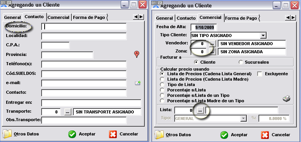Open Otros Datos folder icon in Contacto window
This screenshot has width=301, height=142.
coord(7,134)
